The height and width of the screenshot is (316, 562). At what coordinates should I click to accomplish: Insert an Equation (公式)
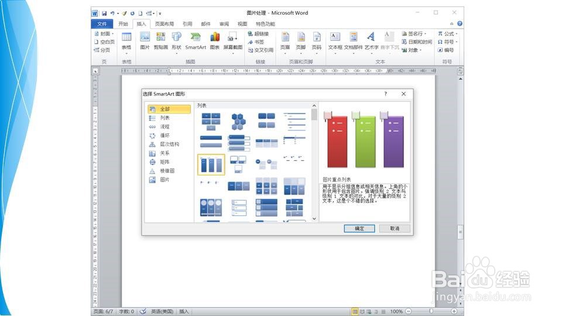(x=448, y=34)
